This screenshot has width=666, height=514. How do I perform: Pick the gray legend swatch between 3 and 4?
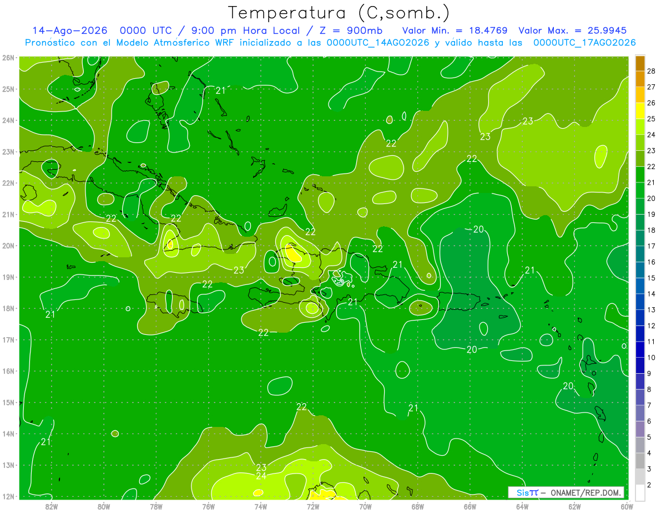(x=640, y=461)
